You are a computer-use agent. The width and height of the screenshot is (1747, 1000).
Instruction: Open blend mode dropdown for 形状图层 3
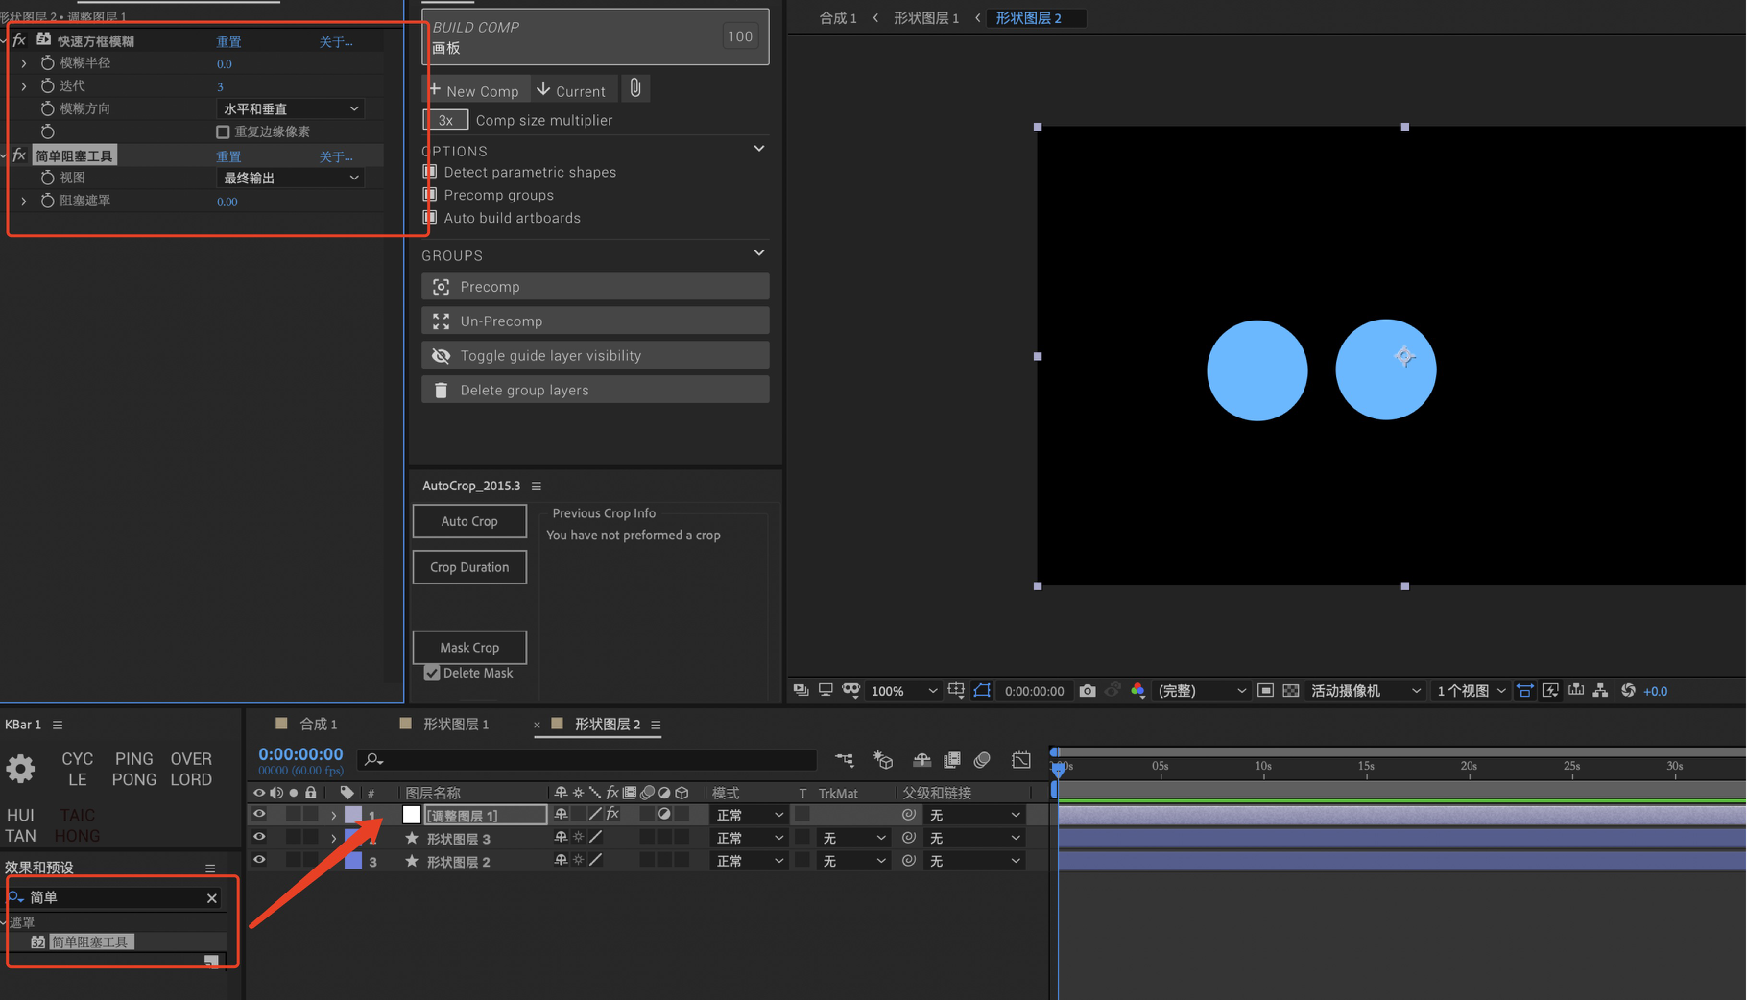tap(750, 838)
